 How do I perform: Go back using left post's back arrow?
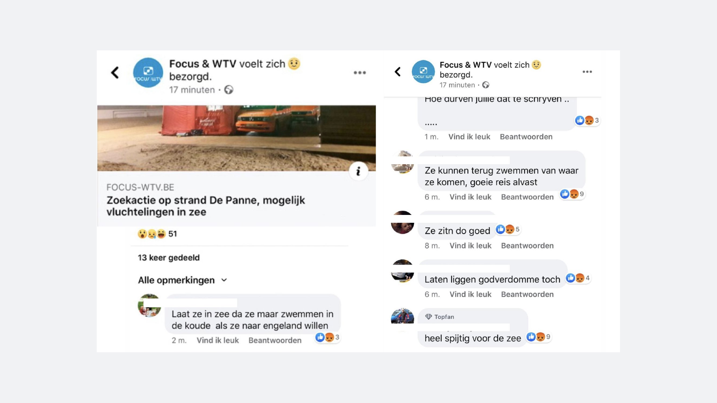(x=115, y=72)
